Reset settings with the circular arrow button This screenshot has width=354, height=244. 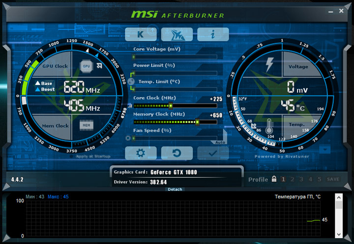tap(177, 153)
